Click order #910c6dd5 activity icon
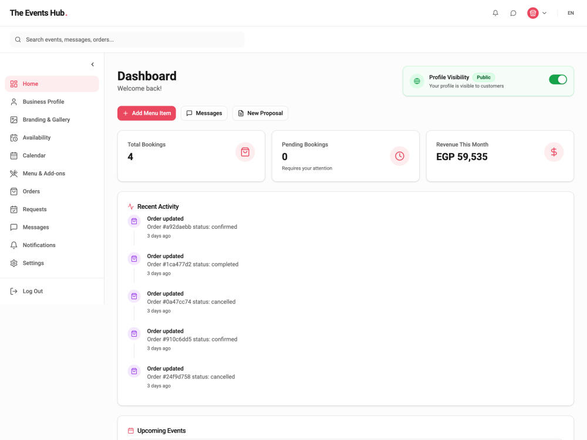 click(134, 333)
